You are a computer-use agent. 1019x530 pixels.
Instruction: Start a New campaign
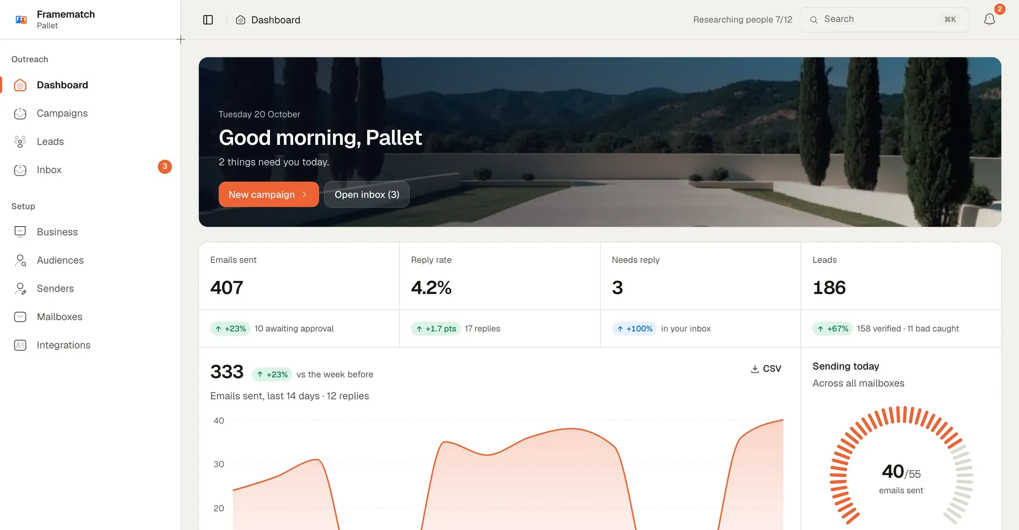(x=268, y=194)
